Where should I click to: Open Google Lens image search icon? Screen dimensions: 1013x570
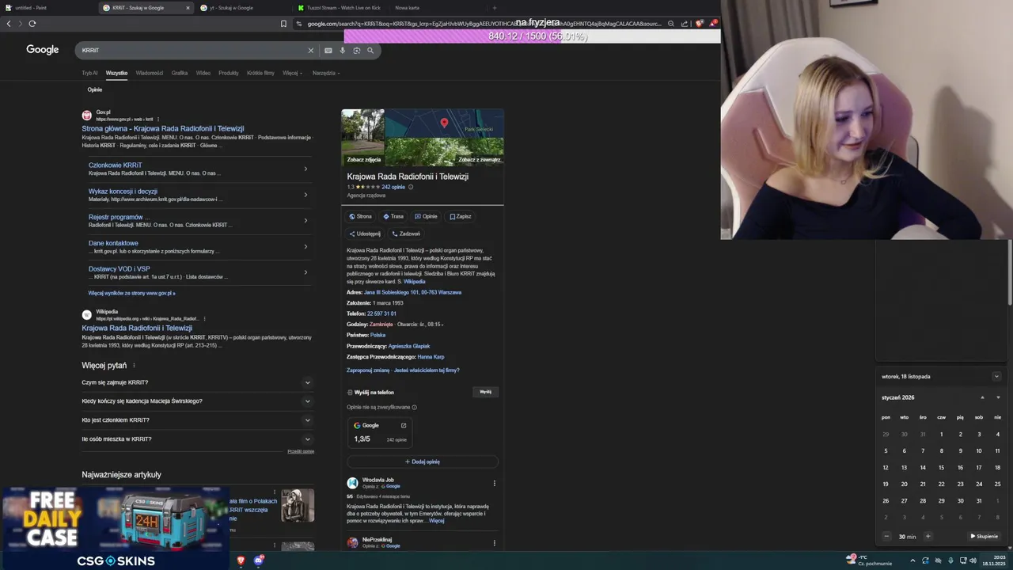click(357, 51)
